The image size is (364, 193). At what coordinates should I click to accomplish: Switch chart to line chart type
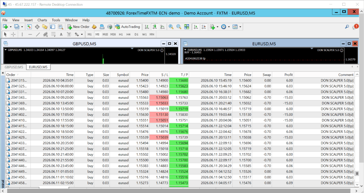pyautogui.click(x=162, y=27)
